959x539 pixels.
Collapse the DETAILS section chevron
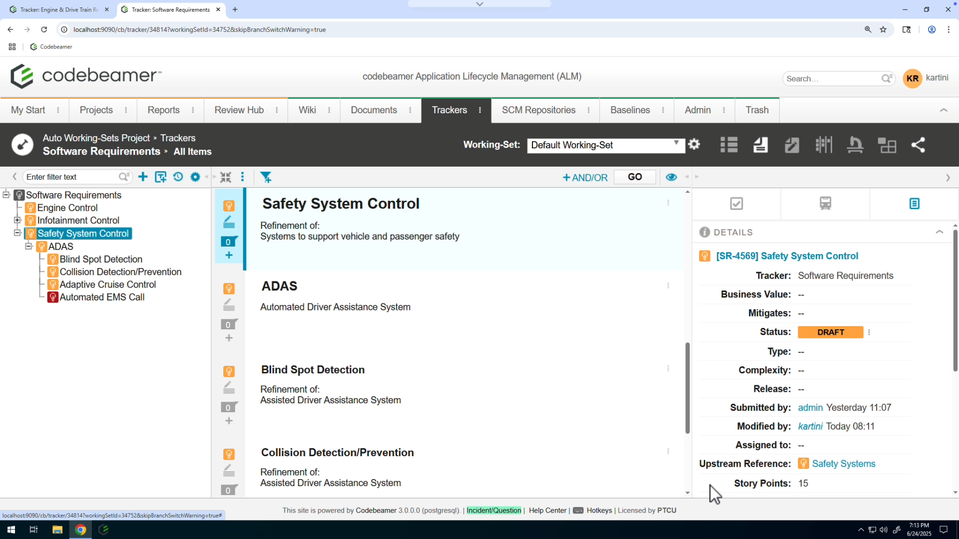939,232
